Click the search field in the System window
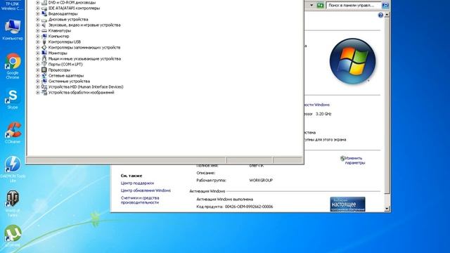The width and height of the screenshot is (450, 253). [x=354, y=5]
